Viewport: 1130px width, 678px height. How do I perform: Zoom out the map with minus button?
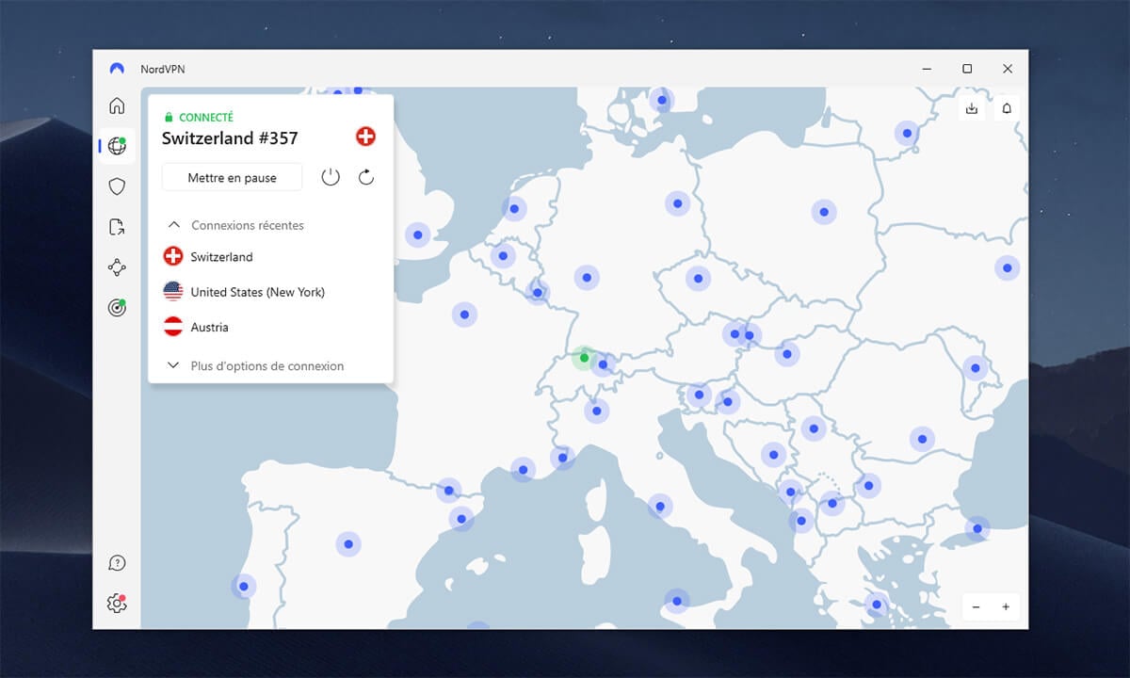976,607
